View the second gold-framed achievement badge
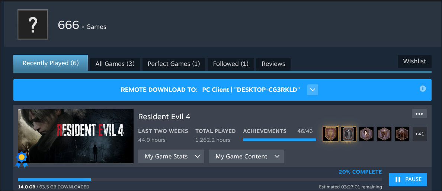Viewport: 442px width, 191px height. (x=348, y=134)
